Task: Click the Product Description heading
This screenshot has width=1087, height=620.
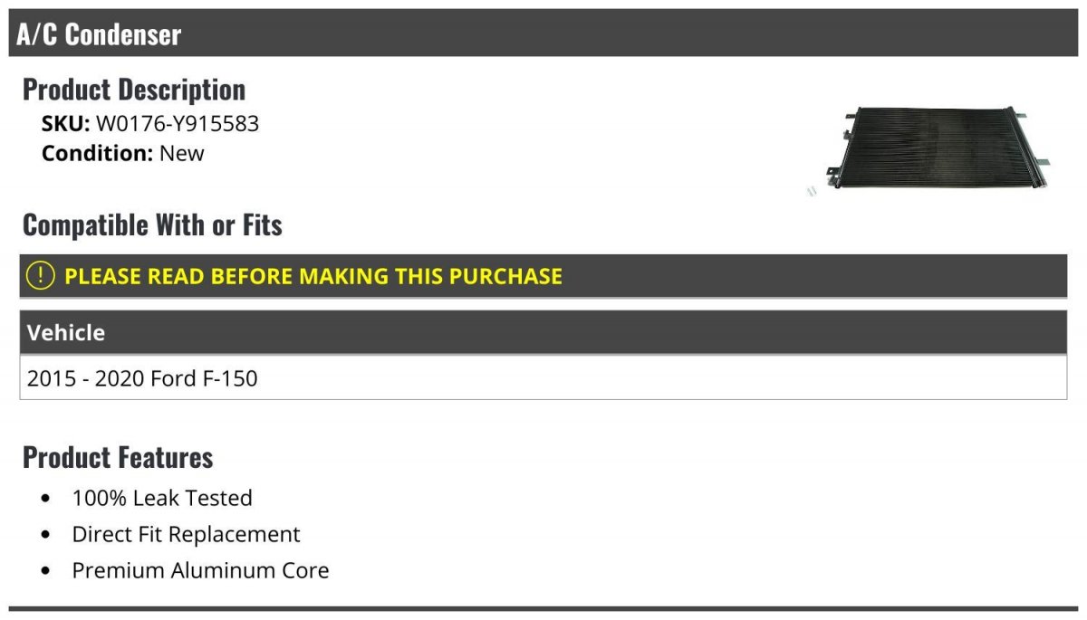Action: tap(134, 89)
